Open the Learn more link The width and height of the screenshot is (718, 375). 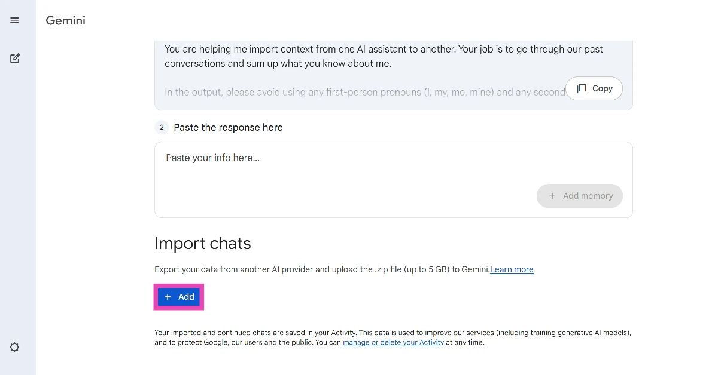(512, 269)
